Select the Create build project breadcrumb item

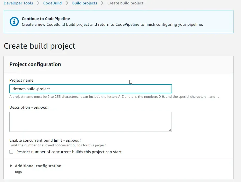(x=125, y=3)
